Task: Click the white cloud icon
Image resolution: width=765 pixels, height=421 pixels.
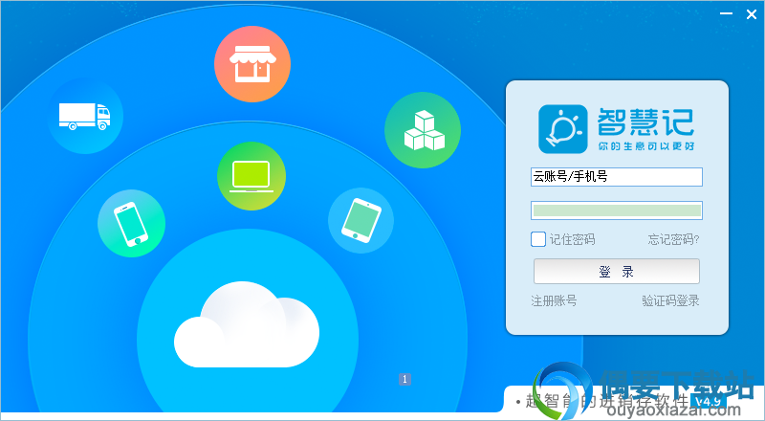Action: pos(247,324)
